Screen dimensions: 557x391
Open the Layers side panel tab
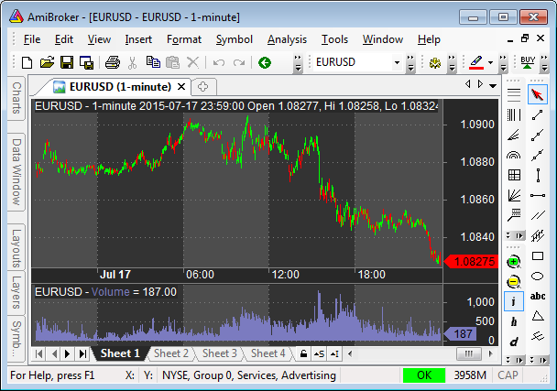pos(16,293)
